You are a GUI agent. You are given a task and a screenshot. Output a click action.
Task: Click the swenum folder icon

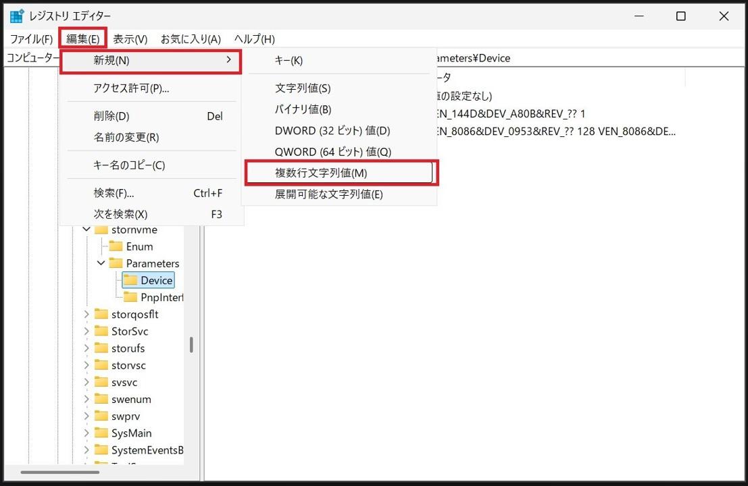pyautogui.click(x=101, y=400)
